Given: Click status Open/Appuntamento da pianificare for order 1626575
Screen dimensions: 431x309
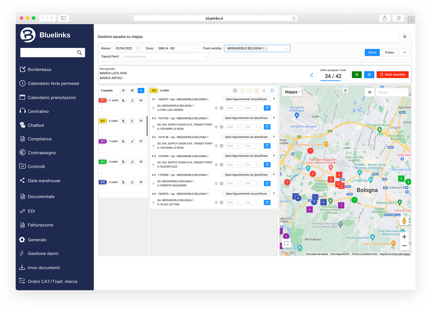Looking at the screenshot, I should click(x=246, y=99).
